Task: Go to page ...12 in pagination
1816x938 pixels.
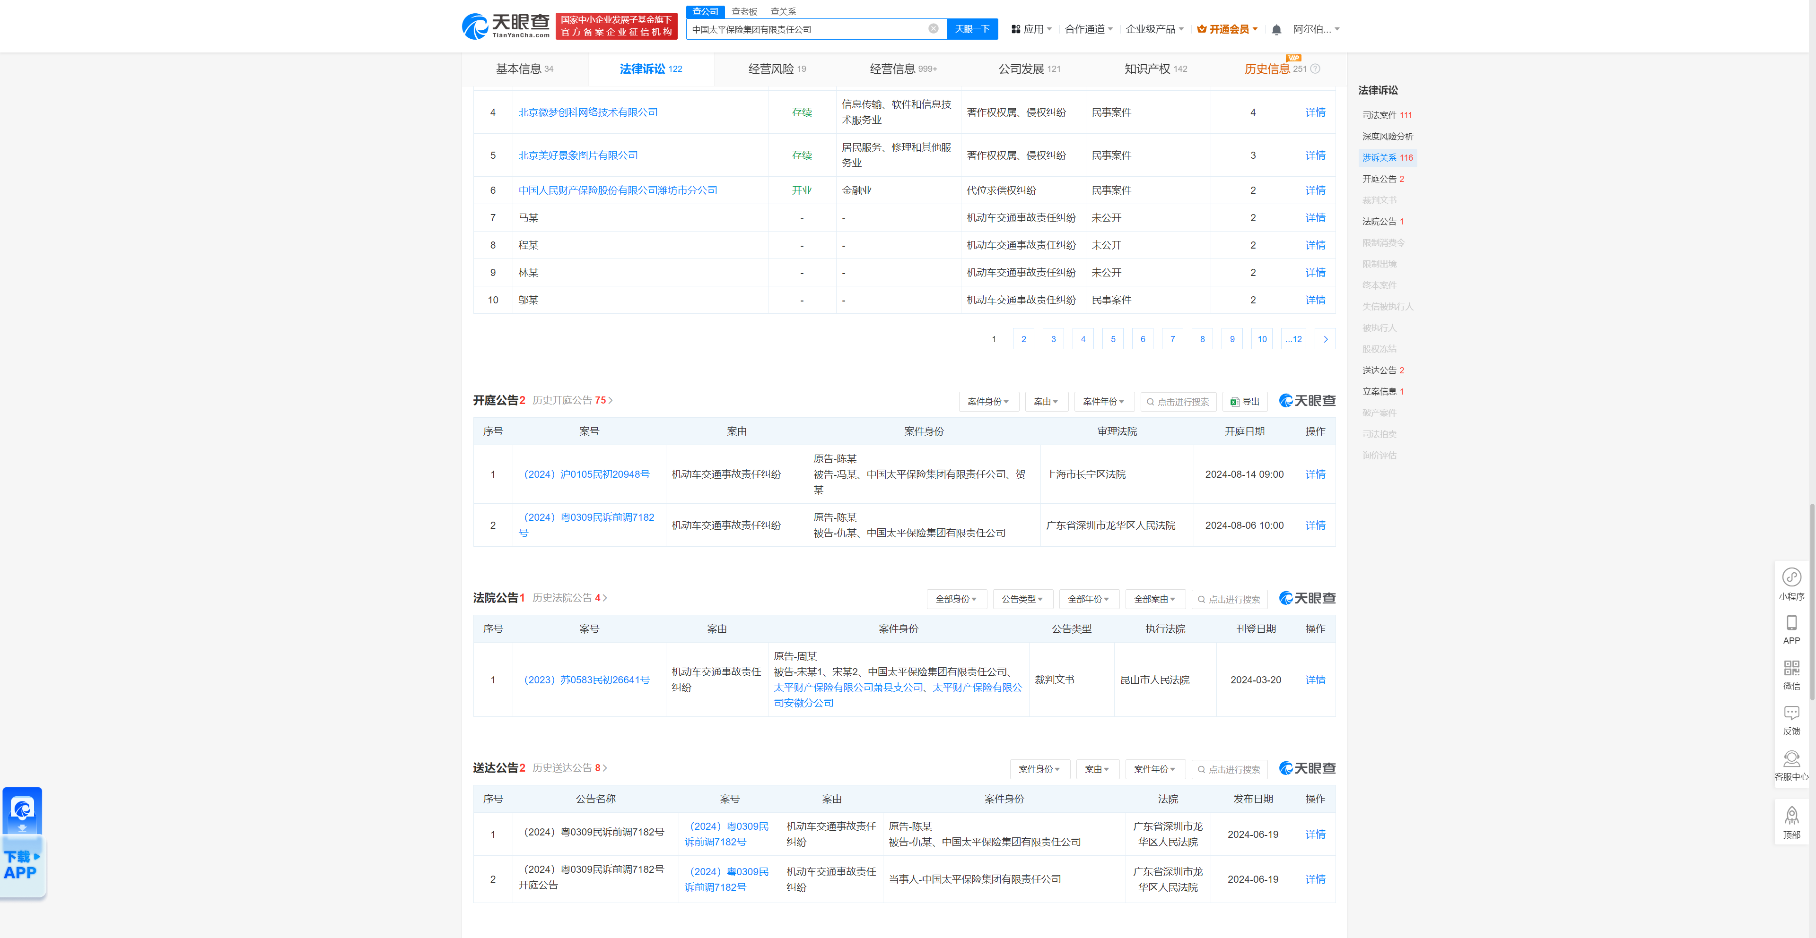Action: (1293, 339)
